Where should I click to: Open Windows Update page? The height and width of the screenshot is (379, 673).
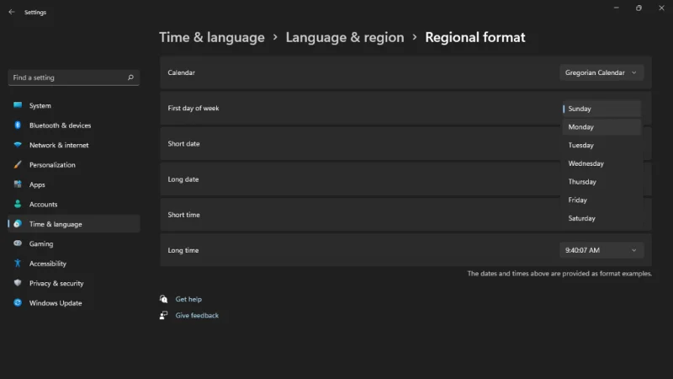[74, 303]
